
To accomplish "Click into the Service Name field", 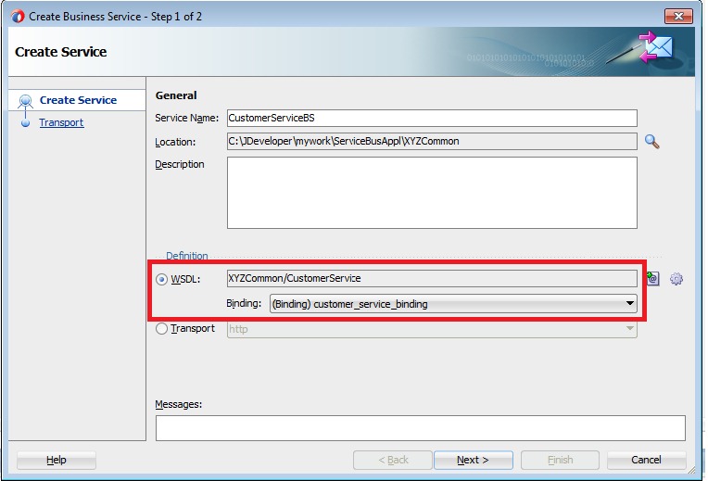I will [432, 118].
